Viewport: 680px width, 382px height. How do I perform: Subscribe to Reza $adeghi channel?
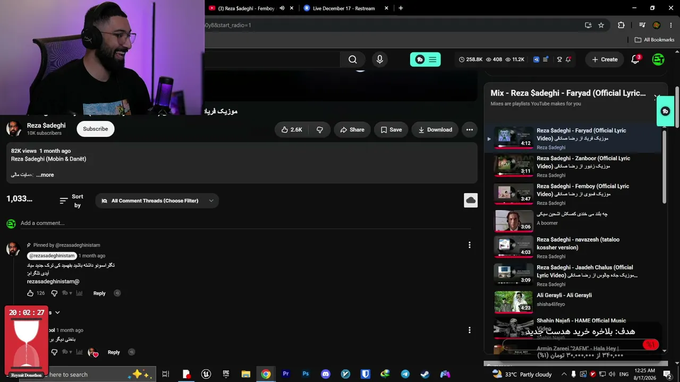pyautogui.click(x=96, y=129)
